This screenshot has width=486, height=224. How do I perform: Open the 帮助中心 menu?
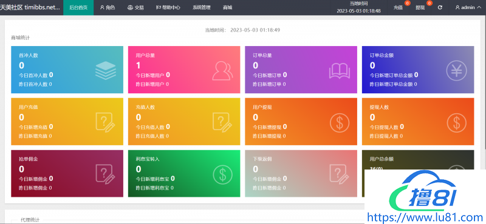168,7
